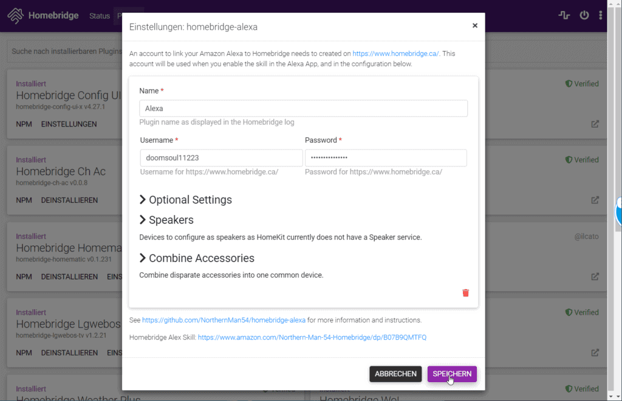Click version text homebridge-config-ui-x v4.27.1
This screenshot has width=622, height=401.
pyautogui.click(x=60, y=107)
